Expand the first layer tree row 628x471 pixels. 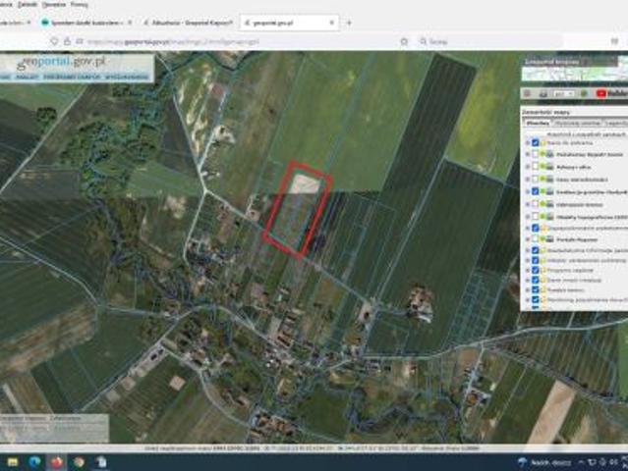[x=528, y=142]
